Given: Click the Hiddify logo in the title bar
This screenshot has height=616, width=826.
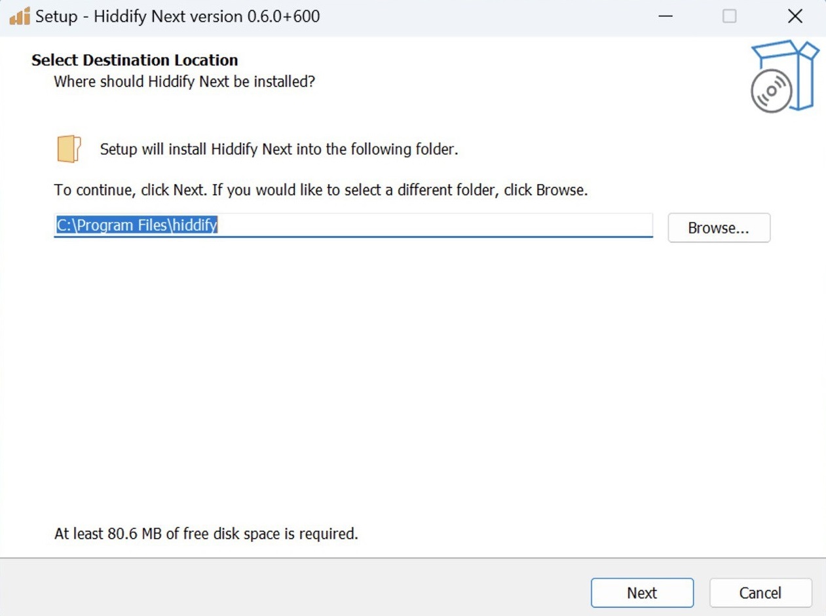Looking at the screenshot, I should [x=20, y=16].
